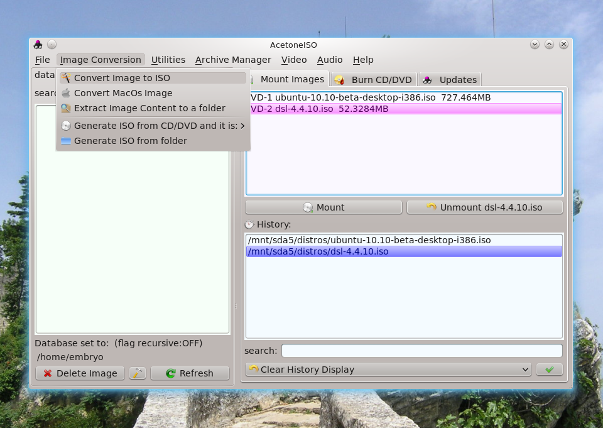Image resolution: width=603 pixels, height=428 pixels.
Task: Expand Generate ISO from CD/DVD submenu
Action: tap(153, 126)
